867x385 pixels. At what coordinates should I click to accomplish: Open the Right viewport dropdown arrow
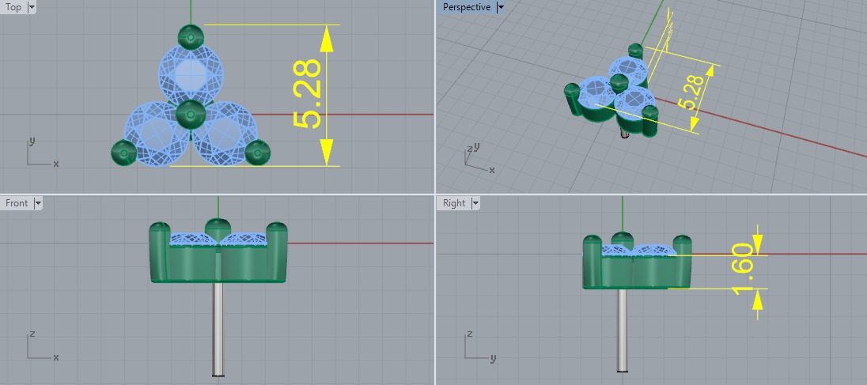(x=475, y=203)
